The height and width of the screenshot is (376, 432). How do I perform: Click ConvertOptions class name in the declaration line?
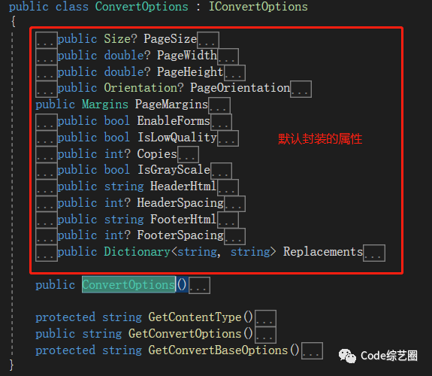tap(141, 7)
